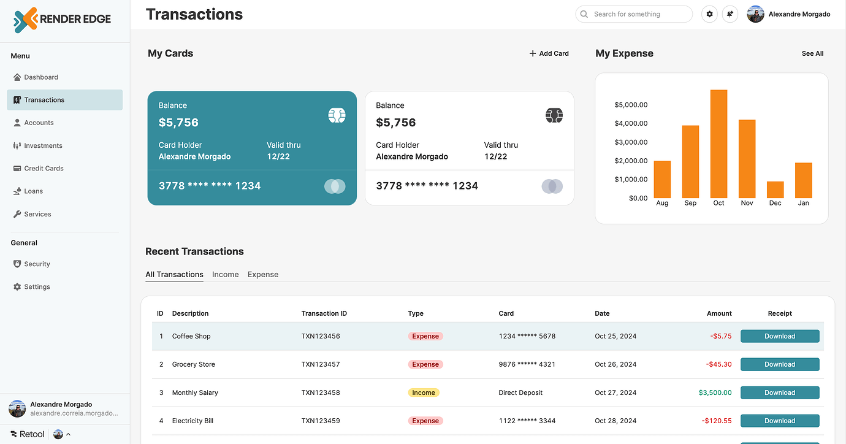Viewport: 846px width, 444px height.
Task: Open the settings gear in the header
Action: pos(709,13)
